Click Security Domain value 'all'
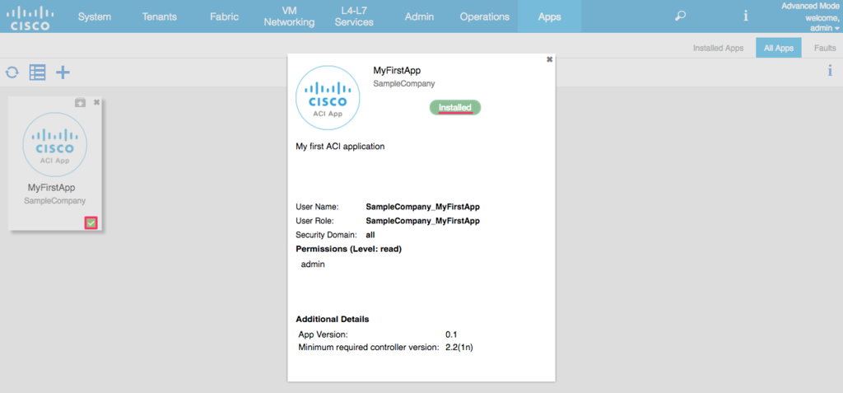This screenshot has height=393, width=843. [370, 235]
